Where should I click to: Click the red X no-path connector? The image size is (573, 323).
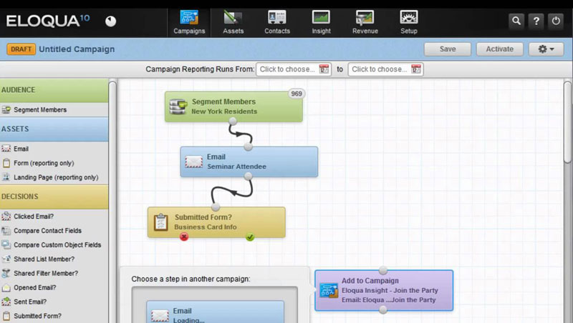(184, 237)
